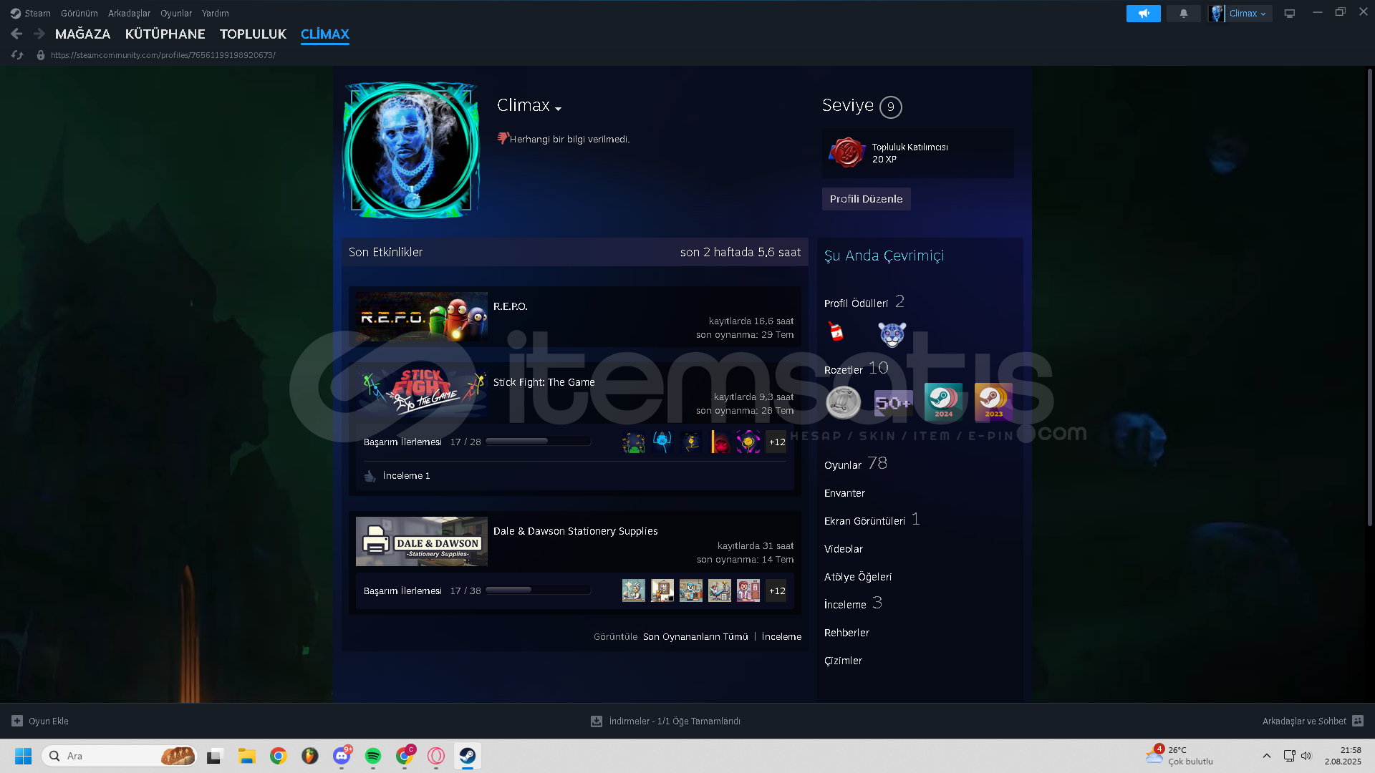
Task: Open the Steam 2024 badge
Action: 943,402
